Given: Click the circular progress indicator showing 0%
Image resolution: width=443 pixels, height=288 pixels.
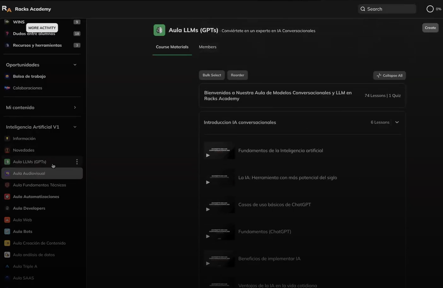Looking at the screenshot, I should pyautogui.click(x=430, y=9).
